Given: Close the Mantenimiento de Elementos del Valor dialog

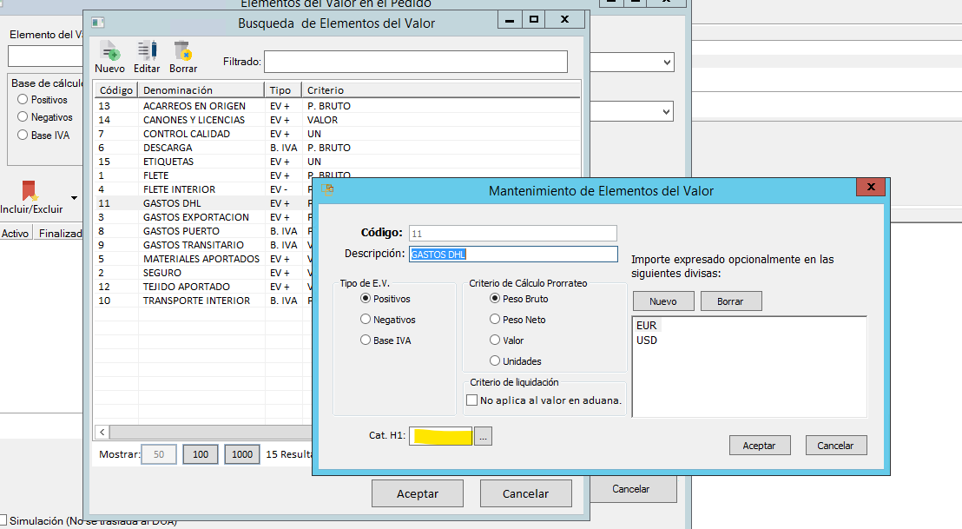Looking at the screenshot, I should 870,188.
